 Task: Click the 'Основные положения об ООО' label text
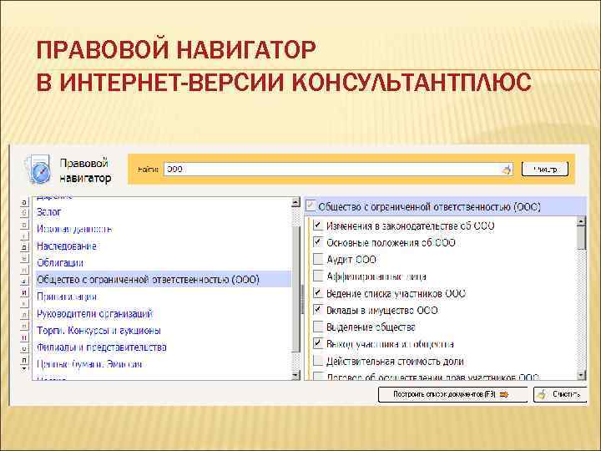[x=391, y=243]
